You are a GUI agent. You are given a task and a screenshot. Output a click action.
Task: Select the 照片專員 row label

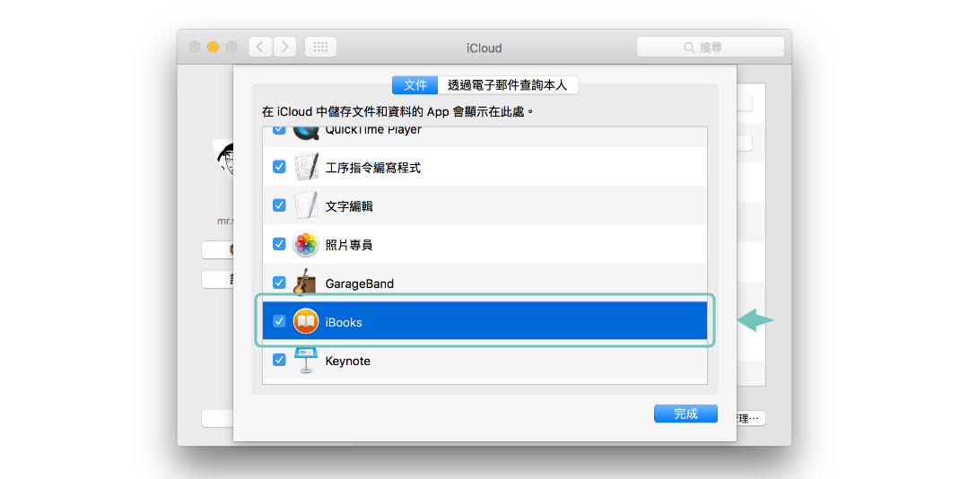coord(349,246)
